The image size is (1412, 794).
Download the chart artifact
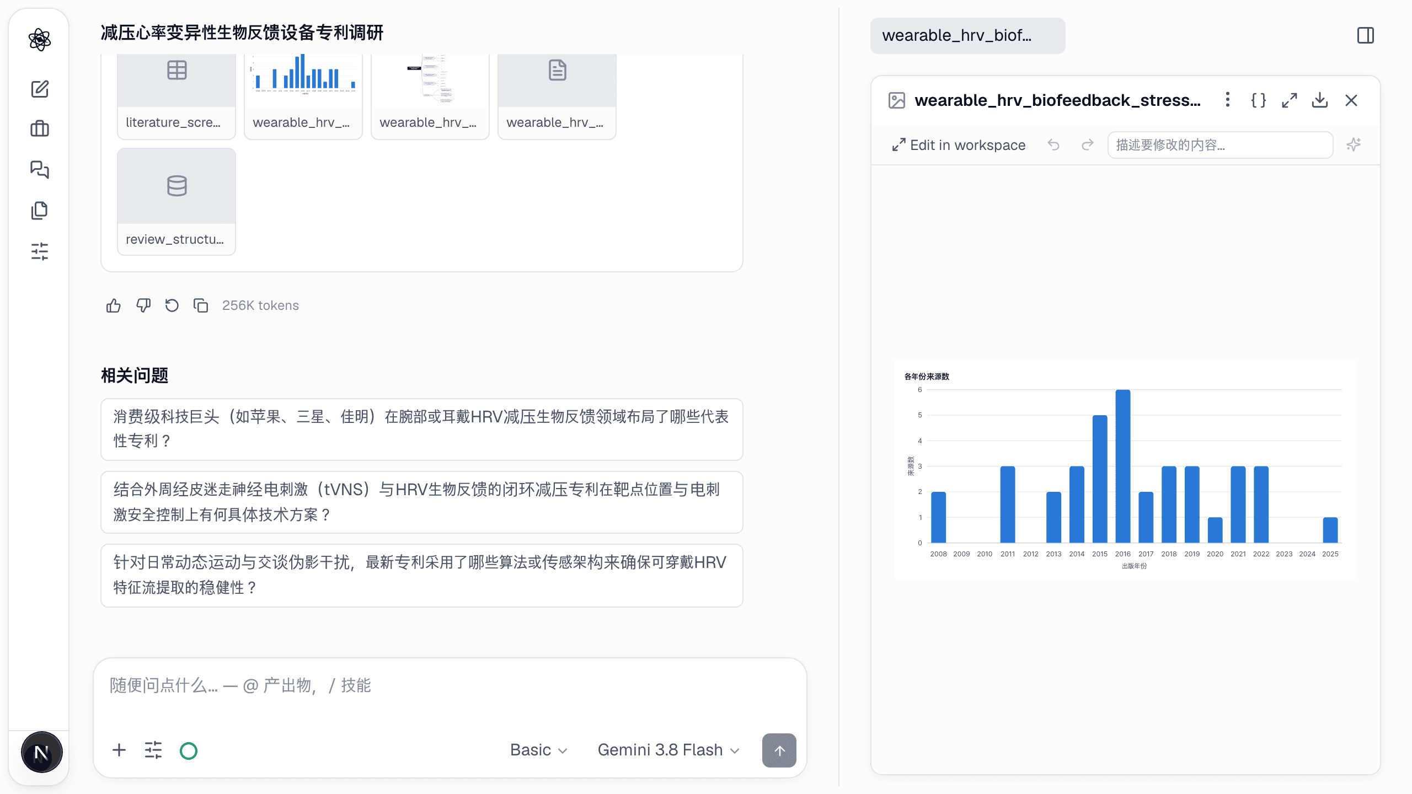pos(1320,100)
